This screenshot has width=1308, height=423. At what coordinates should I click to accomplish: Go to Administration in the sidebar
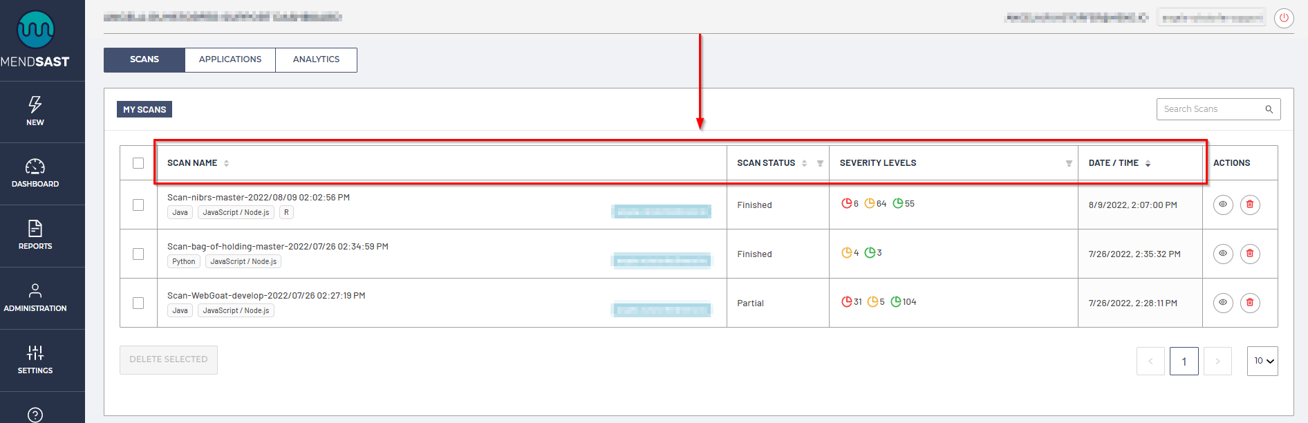pos(35,297)
